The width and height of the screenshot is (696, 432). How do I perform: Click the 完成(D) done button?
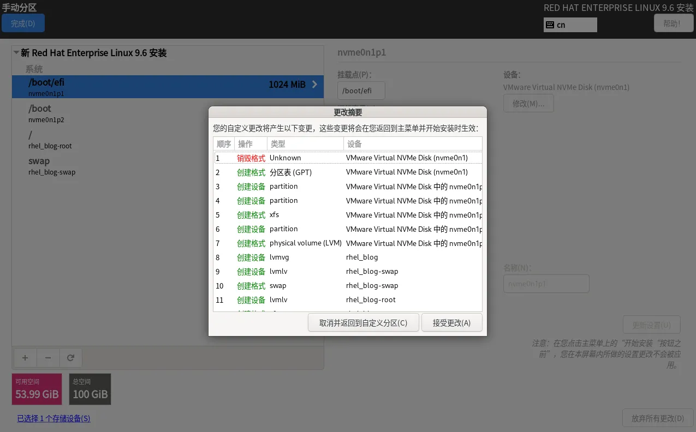tap(23, 23)
